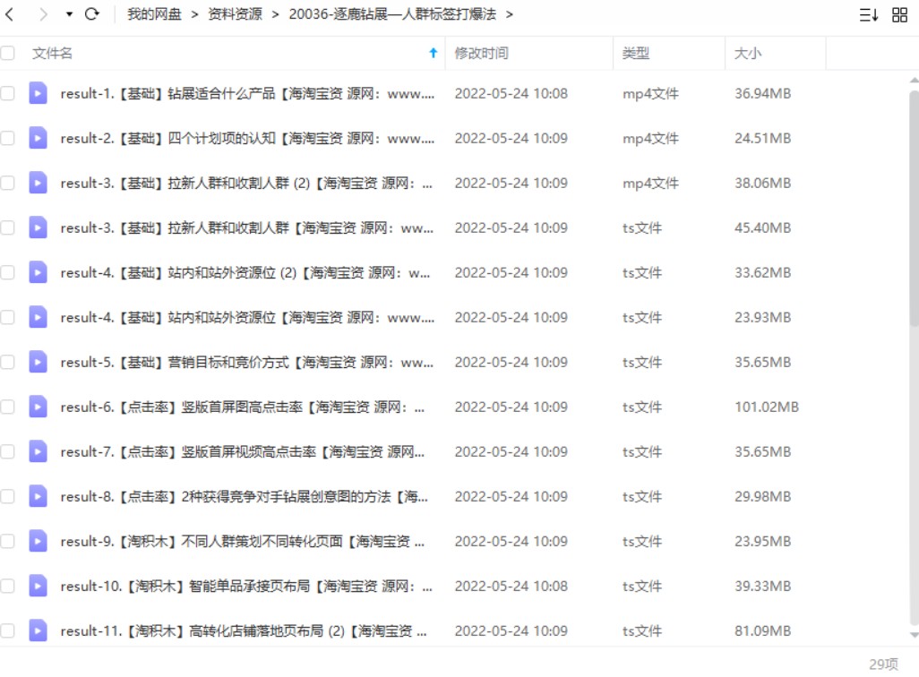Open 20036-逐鹿钻展 breadcrumb folder
This screenshot has height=677, width=919.
[x=392, y=14]
